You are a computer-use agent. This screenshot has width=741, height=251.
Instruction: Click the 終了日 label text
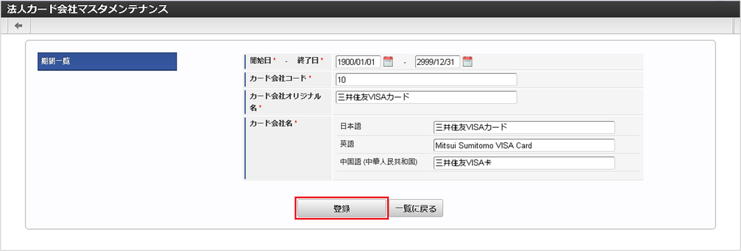[308, 61]
